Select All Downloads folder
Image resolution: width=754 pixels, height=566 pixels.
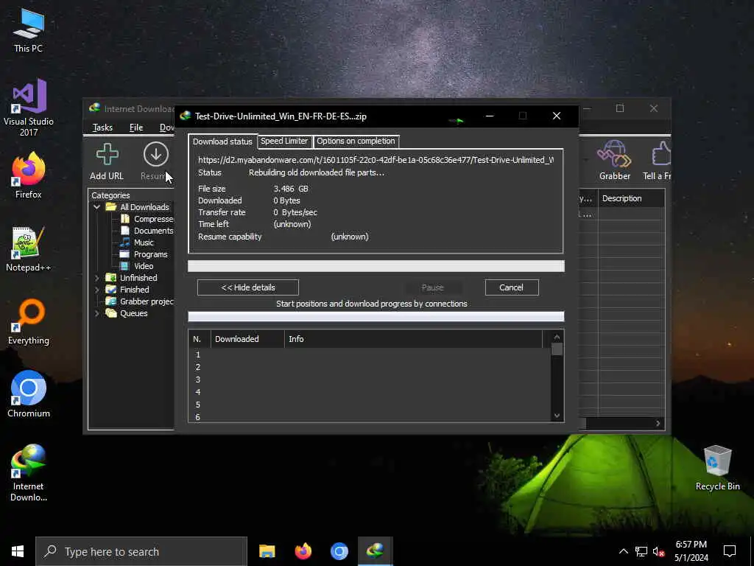tap(138, 207)
